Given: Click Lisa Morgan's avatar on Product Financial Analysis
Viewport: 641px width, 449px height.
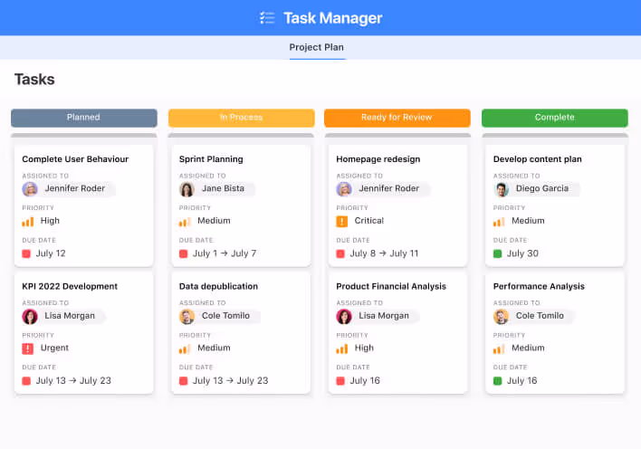Looking at the screenshot, I should 343,316.
